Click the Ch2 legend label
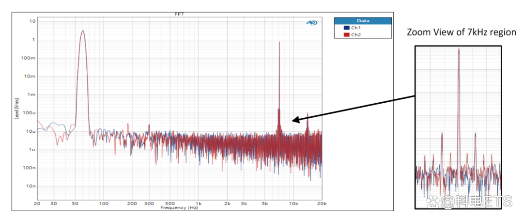523x220 pixels. [x=355, y=34]
